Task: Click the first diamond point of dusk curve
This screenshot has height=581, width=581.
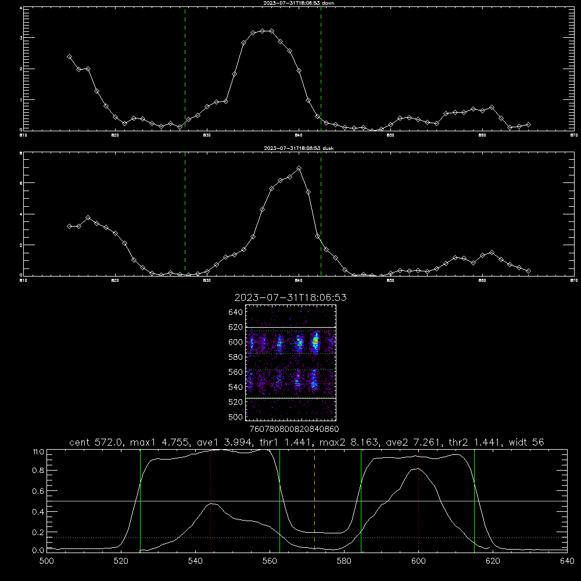Action: (x=69, y=227)
